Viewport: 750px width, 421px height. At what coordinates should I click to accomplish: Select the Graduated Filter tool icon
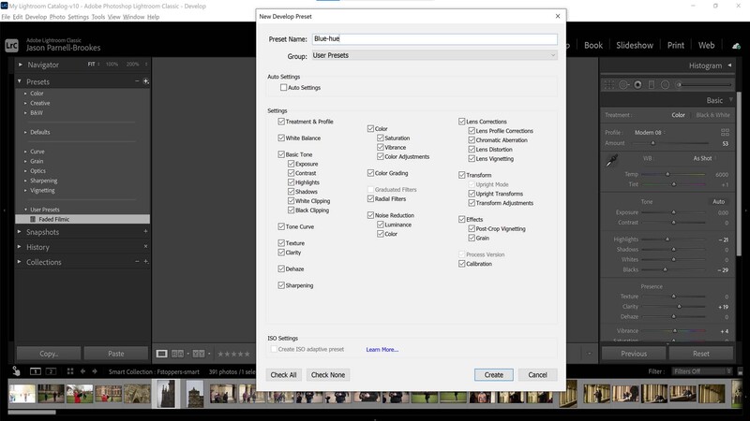click(x=651, y=85)
